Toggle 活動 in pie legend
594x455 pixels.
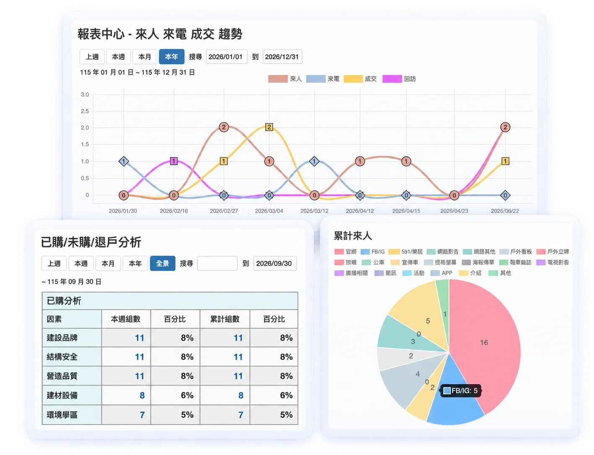[413, 273]
